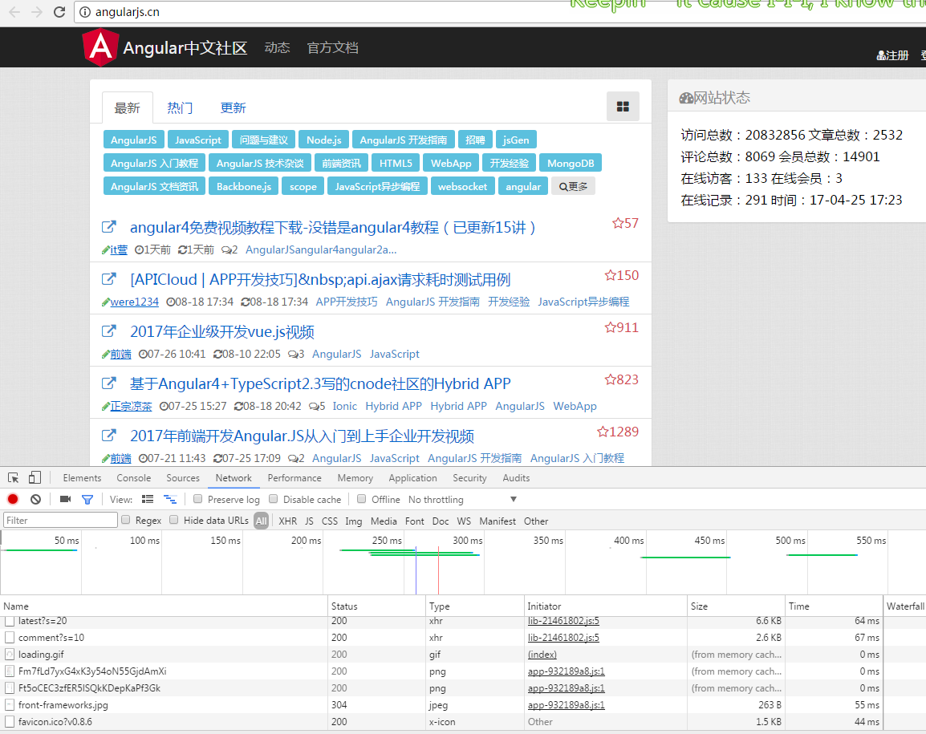The height and width of the screenshot is (734, 926).
Task: Toggle the network filter funnel icon
Action: [87, 500]
